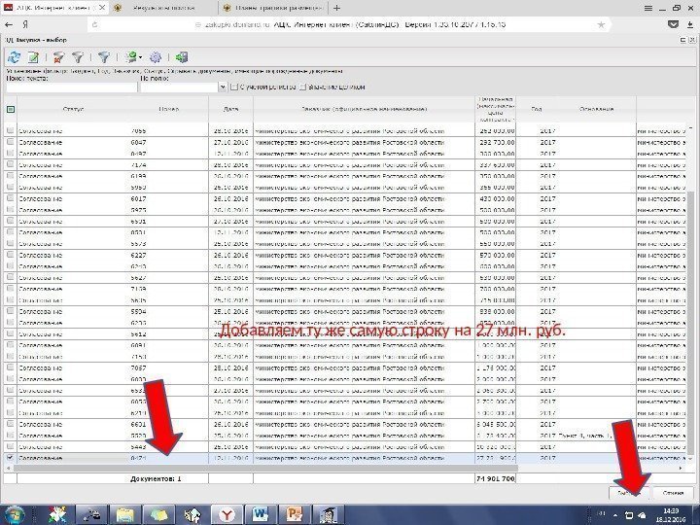Image resolution: width=700 pixels, height=525 pixels.
Task: Bookmark page with the star icon
Action: tap(601, 24)
